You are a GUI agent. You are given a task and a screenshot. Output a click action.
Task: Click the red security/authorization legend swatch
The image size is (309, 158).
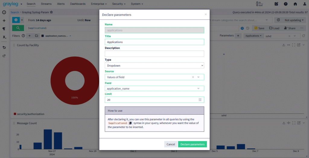click(14, 114)
